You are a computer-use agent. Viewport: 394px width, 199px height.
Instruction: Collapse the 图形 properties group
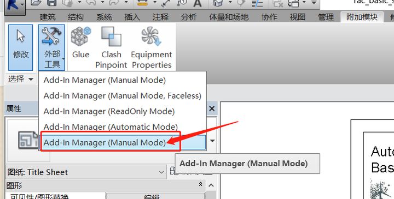click(x=200, y=184)
